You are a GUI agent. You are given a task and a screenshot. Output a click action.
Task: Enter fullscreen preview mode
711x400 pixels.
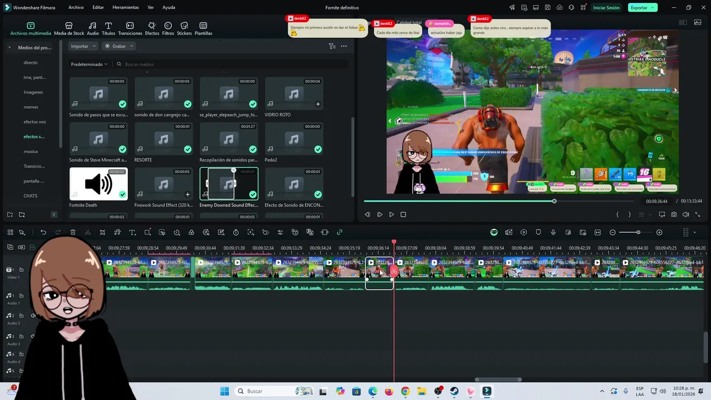pos(698,214)
